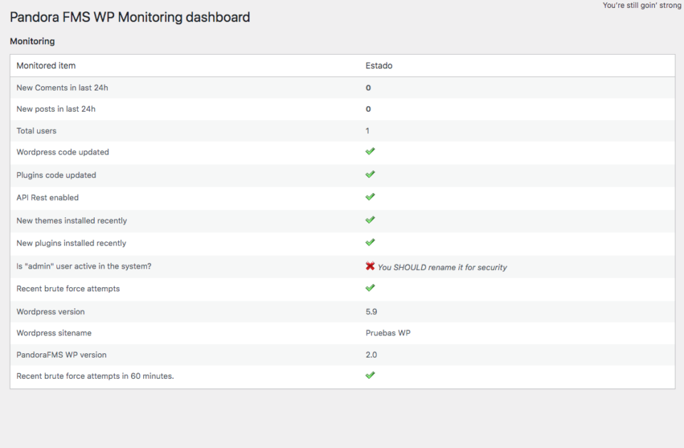Click the green check in the Recent brute force attempts row
Screen dimensions: 684x448
(370, 288)
